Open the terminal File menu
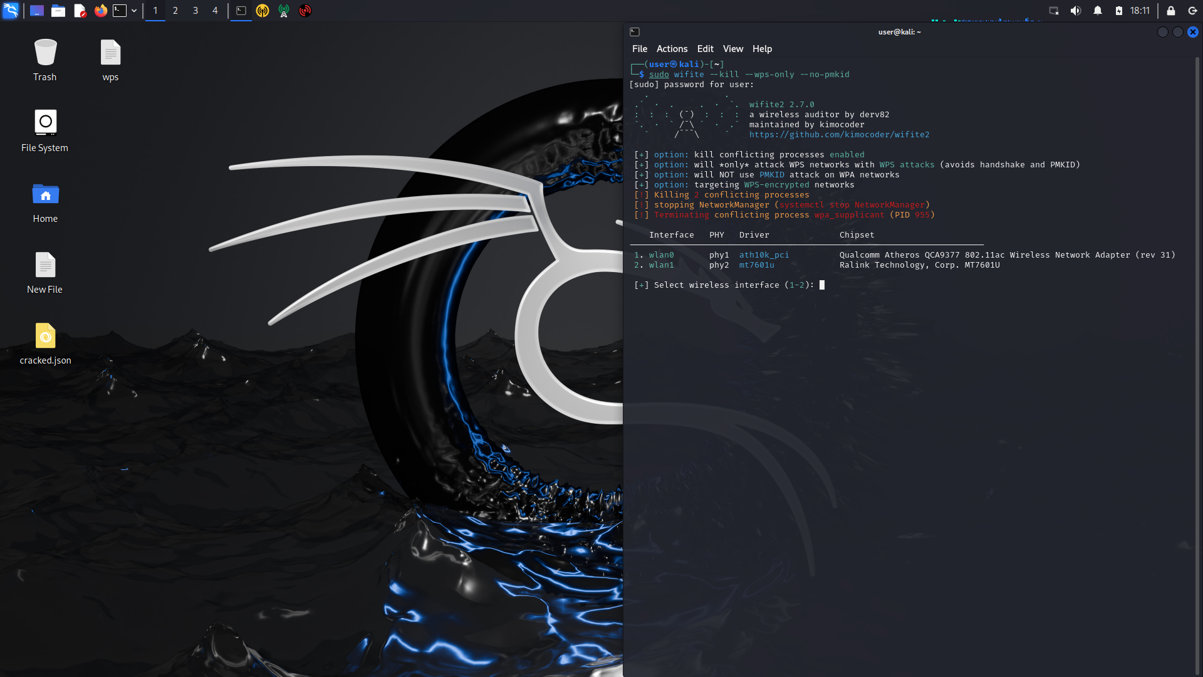Image resolution: width=1203 pixels, height=677 pixels. pos(639,49)
